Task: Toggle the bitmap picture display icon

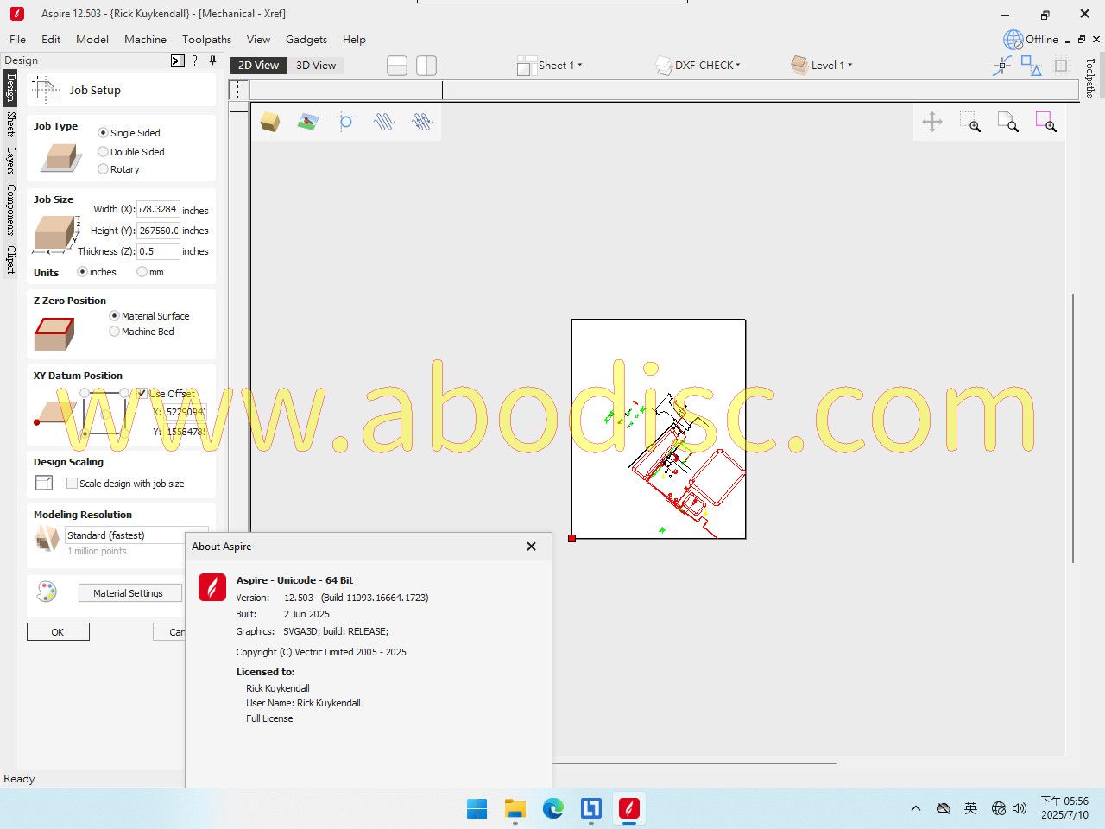Action: pos(307,122)
